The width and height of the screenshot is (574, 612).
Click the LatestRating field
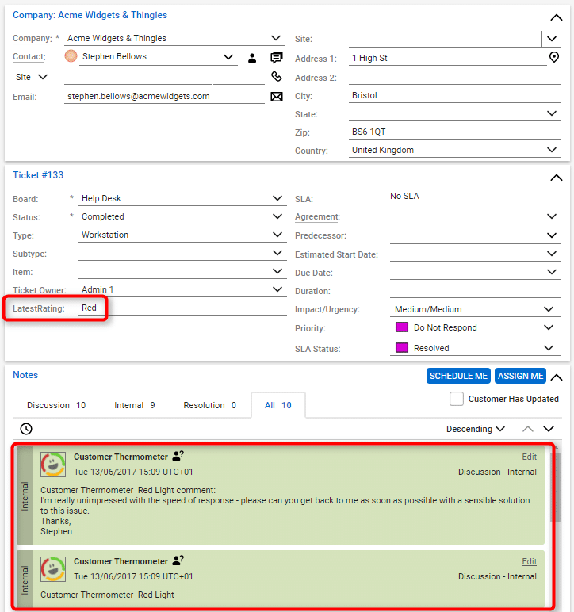(182, 308)
